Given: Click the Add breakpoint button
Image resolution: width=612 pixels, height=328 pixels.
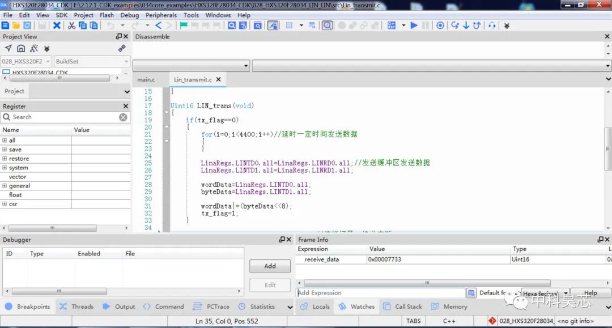Looking at the screenshot, I should tap(270, 266).
